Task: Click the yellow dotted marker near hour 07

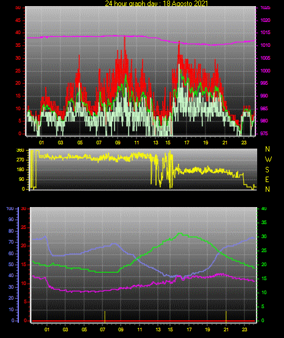Action: (105, 317)
